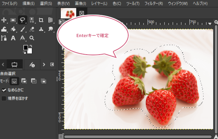The width and height of the screenshot is (218, 139).
Task: Click the horizontal canvas scrollbar
Action: pyautogui.click(x=138, y=137)
